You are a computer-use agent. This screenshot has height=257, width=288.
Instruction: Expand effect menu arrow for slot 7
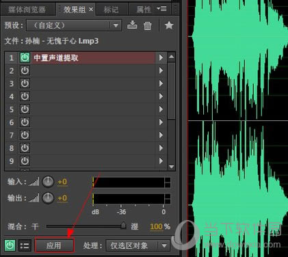pos(161,135)
